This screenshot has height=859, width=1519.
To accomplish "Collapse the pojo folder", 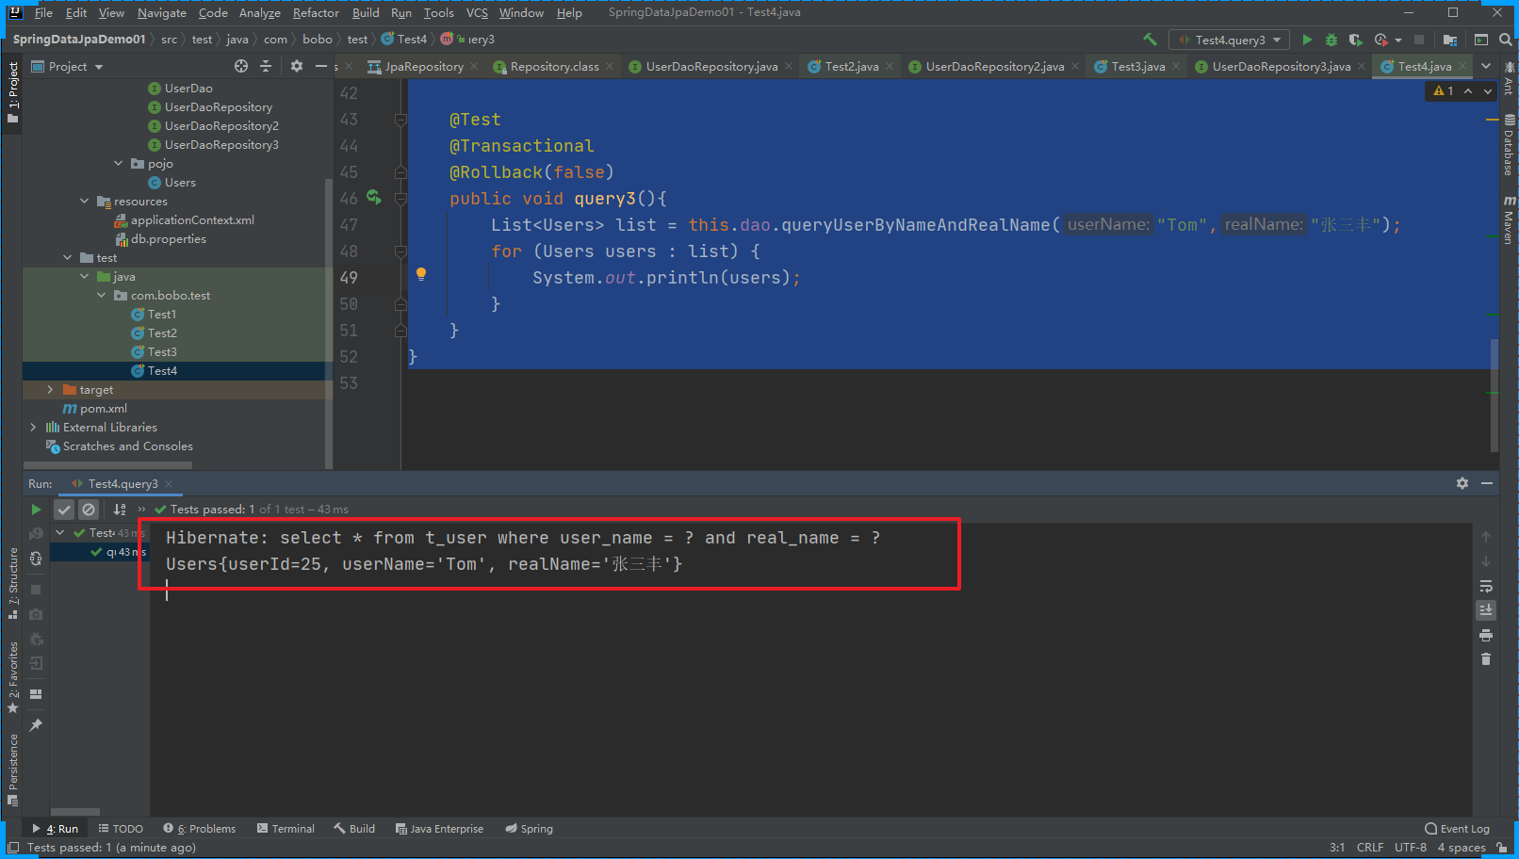I will coord(119,163).
